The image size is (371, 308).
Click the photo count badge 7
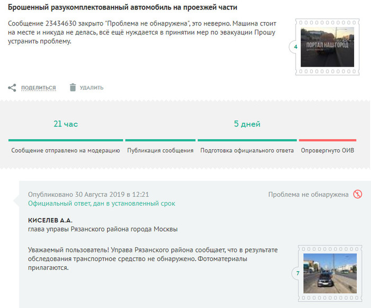coord(298,273)
